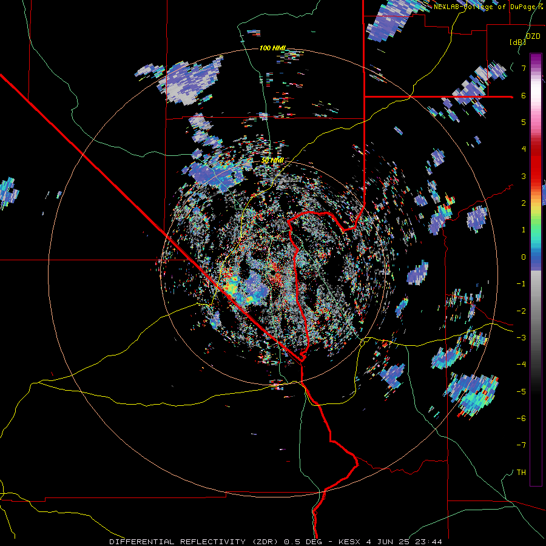Viewport: 546px width, 546px height.
Task: Click the "-4" value on color scale
Action: 521,365
